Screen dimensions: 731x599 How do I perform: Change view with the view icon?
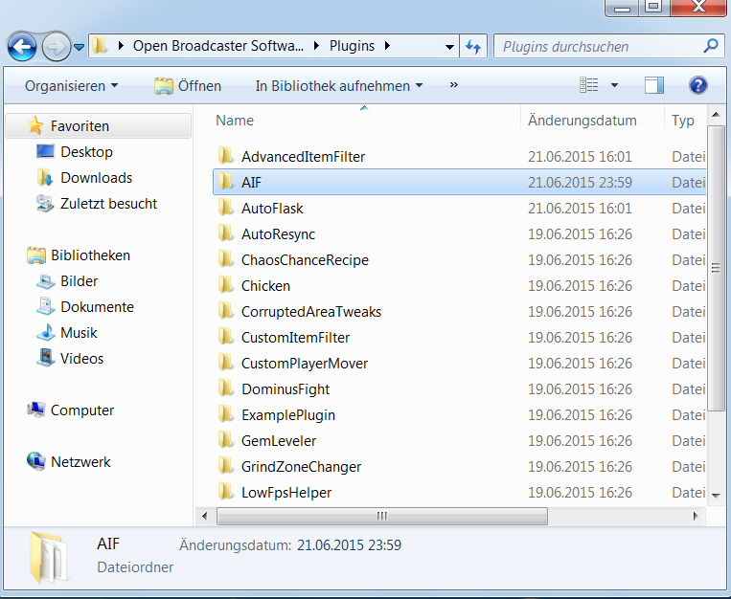pyautogui.click(x=589, y=85)
